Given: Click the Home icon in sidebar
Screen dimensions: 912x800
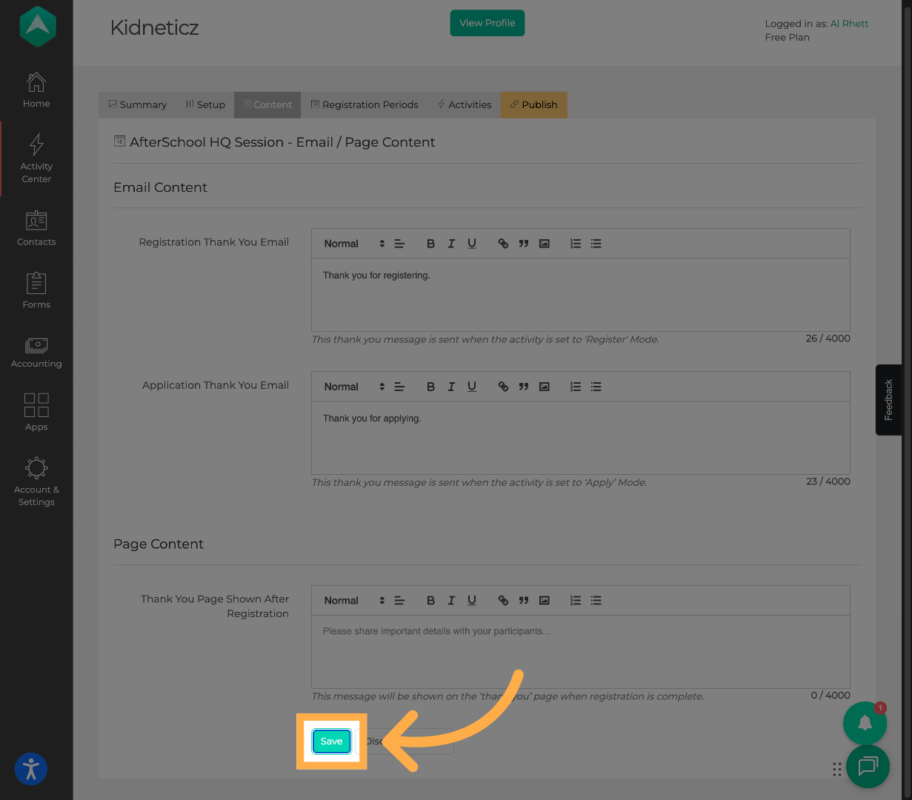Looking at the screenshot, I should point(36,82).
